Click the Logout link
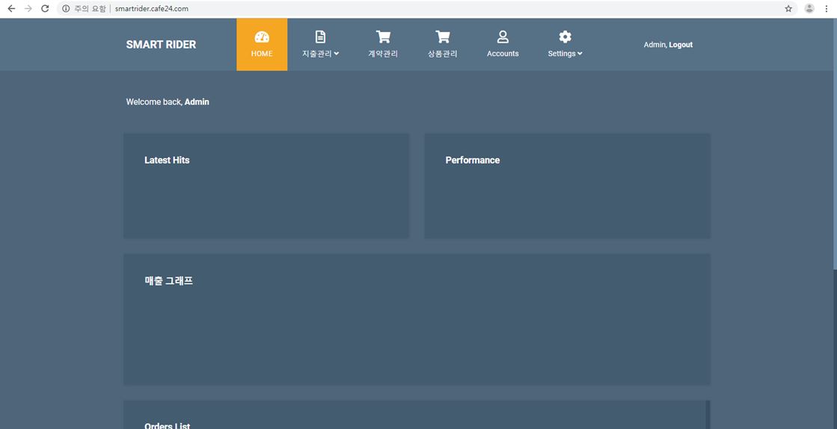This screenshot has width=837, height=429. coord(681,45)
